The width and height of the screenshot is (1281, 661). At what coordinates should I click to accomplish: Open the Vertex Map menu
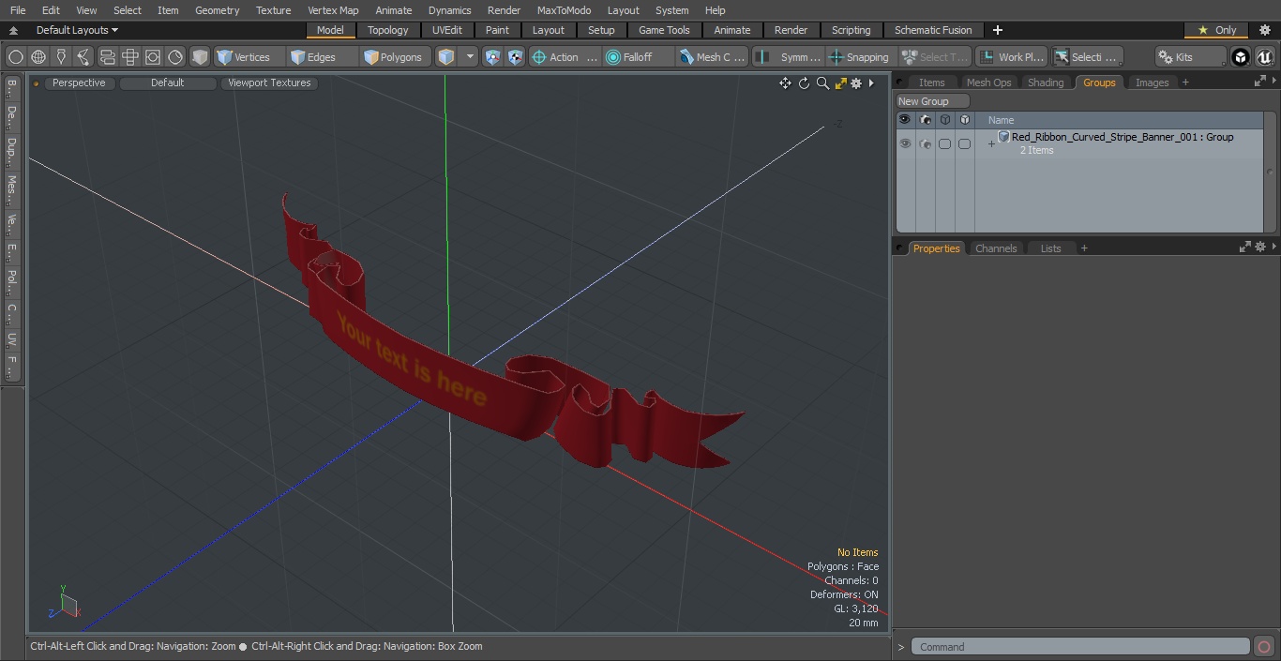click(x=333, y=10)
